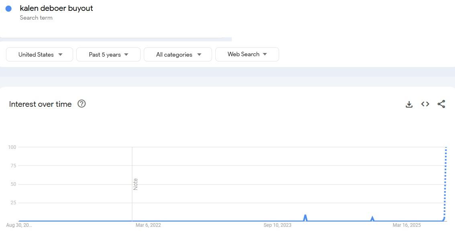
Task: Click the Mar 16, 2025 axis label
Action: coord(406,225)
